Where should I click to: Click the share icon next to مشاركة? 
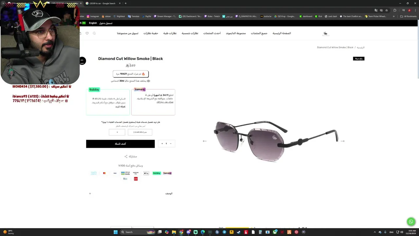126,156
